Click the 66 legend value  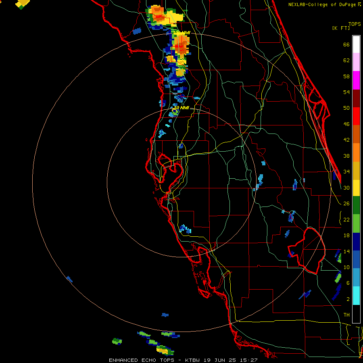346,44
